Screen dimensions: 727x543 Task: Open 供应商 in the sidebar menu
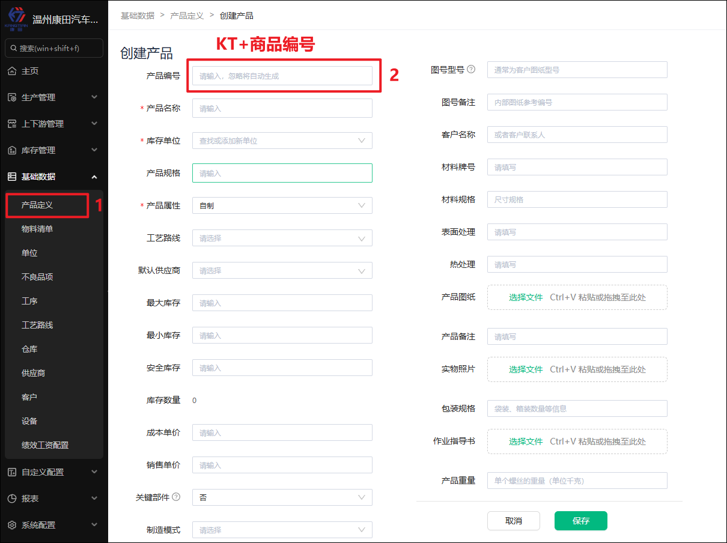(33, 373)
